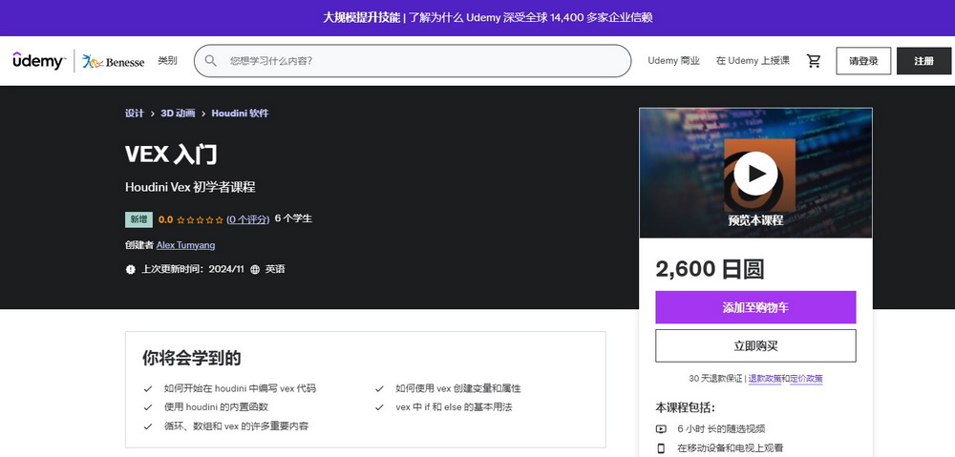Click the search magnifier icon
The image size is (955, 457).
pos(211,61)
